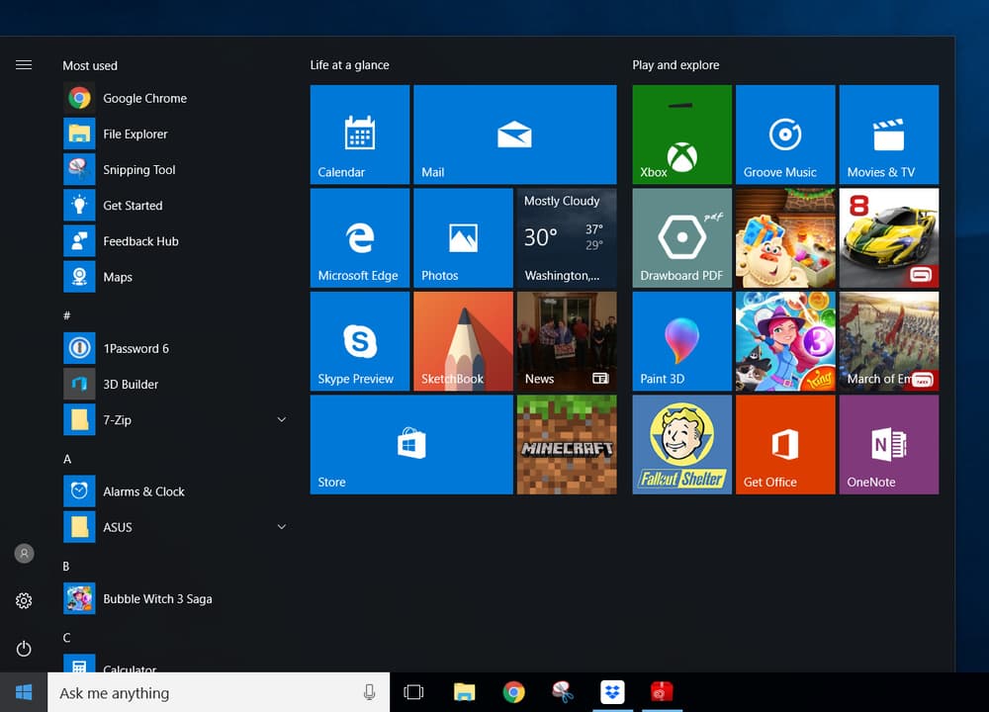This screenshot has height=712, width=989.
Task: Launch Snipping Tool from Most used
Action: 175,170
